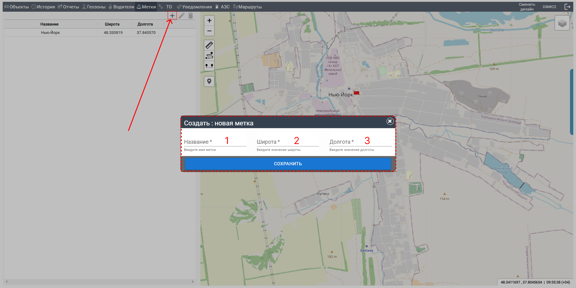The width and height of the screenshot is (576, 288).
Task: Zoom in on the map
Action: 209,21
